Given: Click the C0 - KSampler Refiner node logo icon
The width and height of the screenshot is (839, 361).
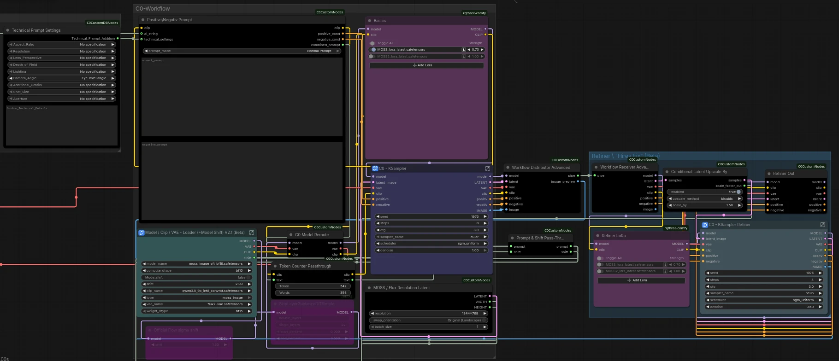Looking at the screenshot, I should coord(705,225).
